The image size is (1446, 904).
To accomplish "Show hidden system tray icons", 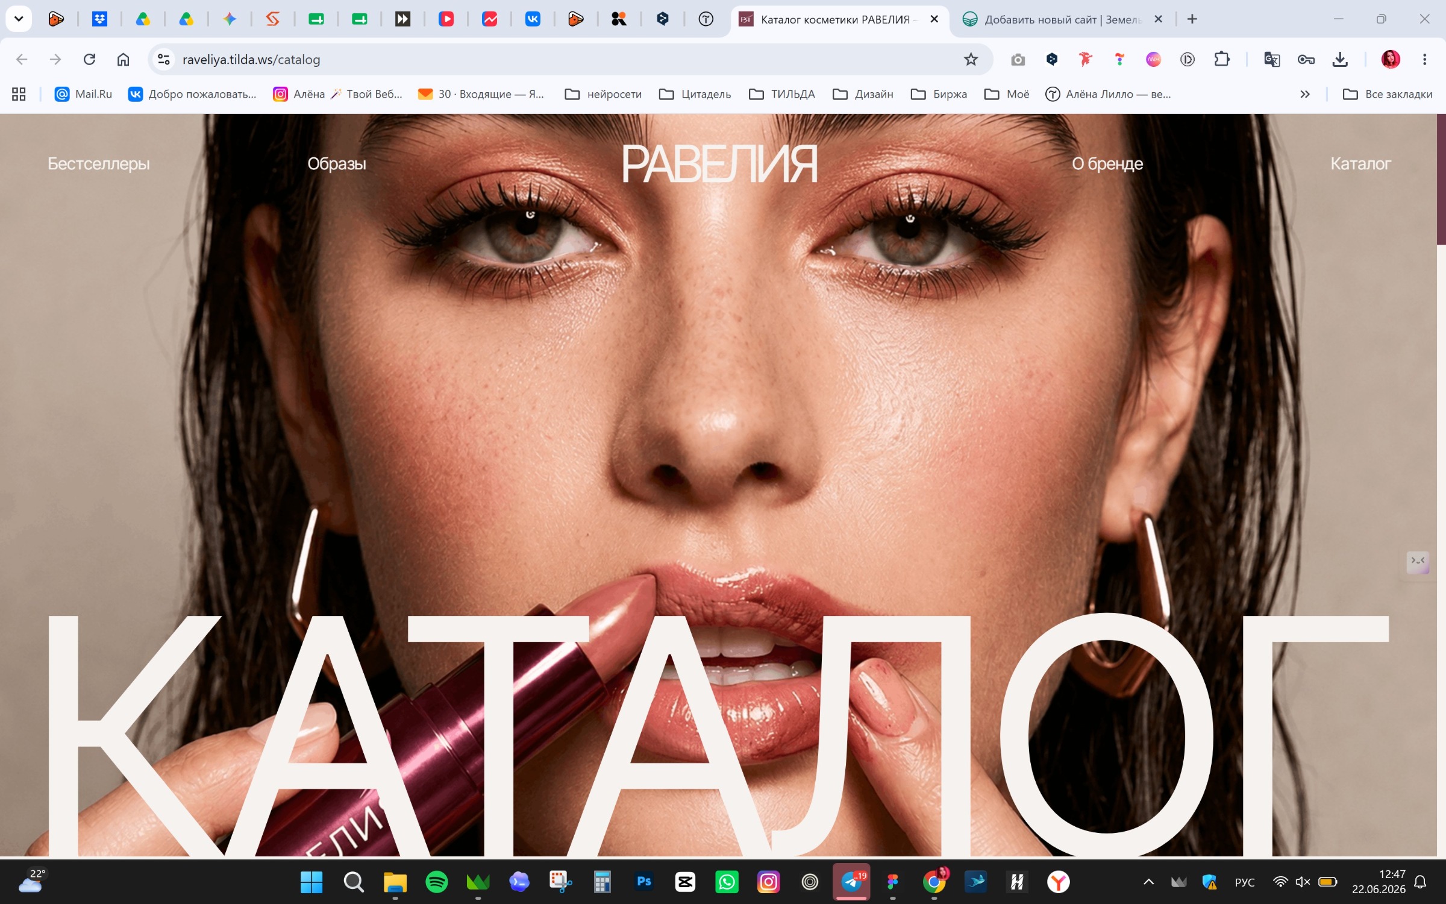I will point(1149,882).
